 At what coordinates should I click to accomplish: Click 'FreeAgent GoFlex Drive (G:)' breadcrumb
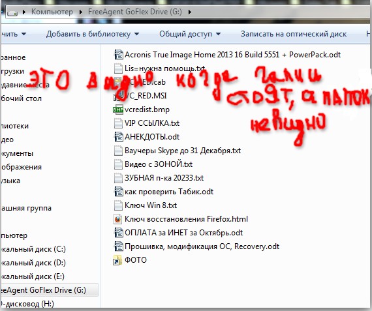(x=135, y=12)
